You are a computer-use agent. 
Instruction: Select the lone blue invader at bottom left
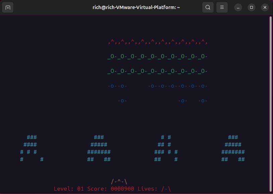(x=122, y=101)
